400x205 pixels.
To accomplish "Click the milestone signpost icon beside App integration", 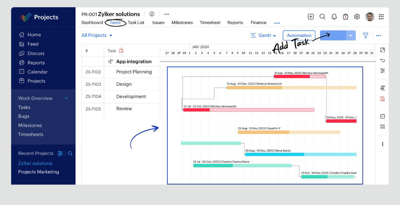I will point(110,62).
